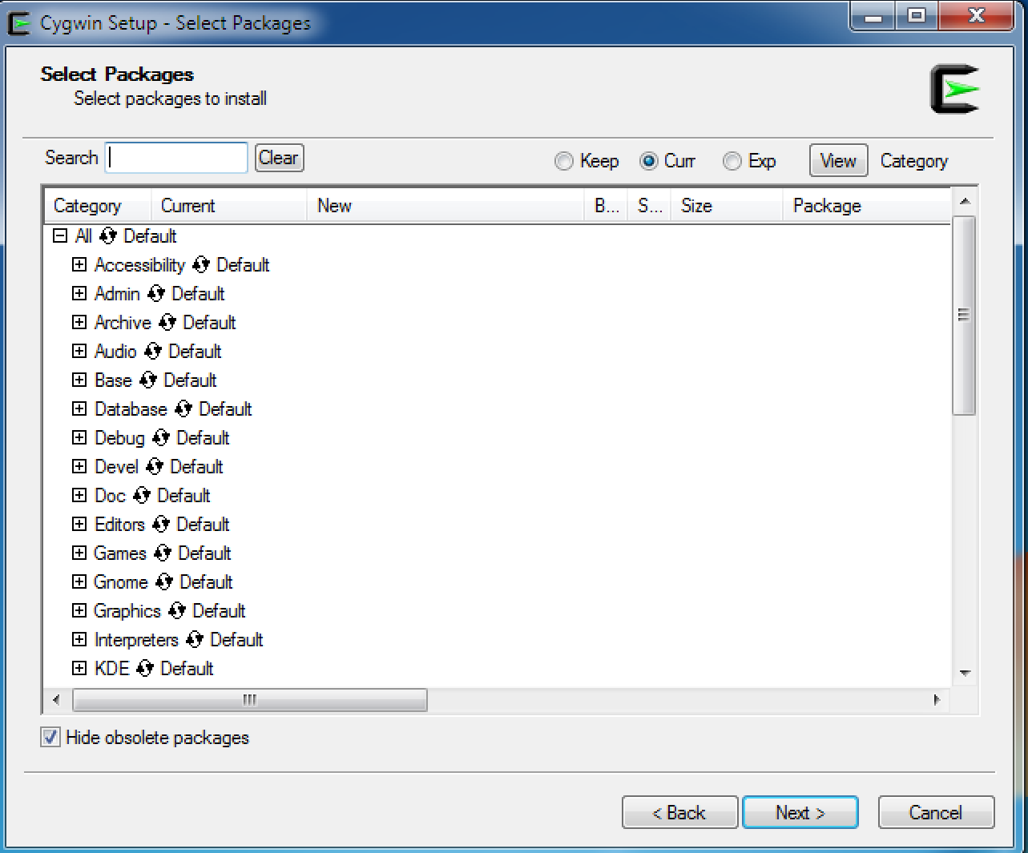Expand the Graphics category
The width and height of the screenshot is (1028, 853).
coord(79,610)
